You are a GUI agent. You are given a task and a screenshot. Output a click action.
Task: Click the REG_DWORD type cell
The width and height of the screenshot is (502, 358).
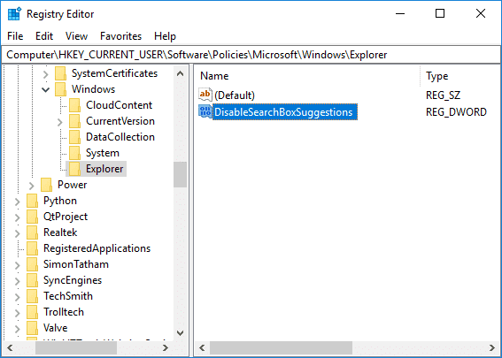[x=456, y=112]
